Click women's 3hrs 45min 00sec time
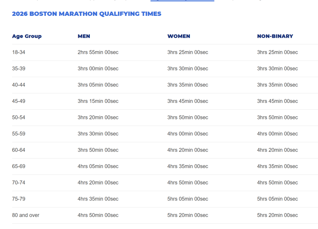The image size is (318, 229). tap(188, 101)
